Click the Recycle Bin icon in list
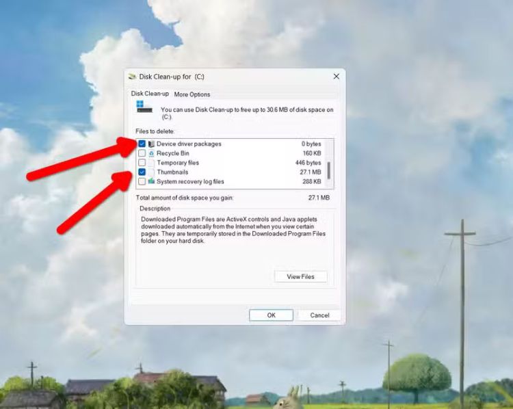This screenshot has height=409, width=513. pyautogui.click(x=151, y=154)
